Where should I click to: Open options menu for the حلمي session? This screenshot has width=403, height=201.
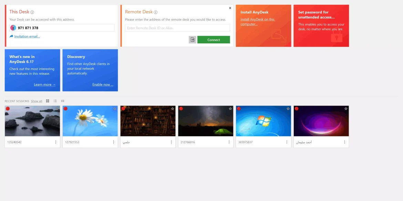point(172,142)
